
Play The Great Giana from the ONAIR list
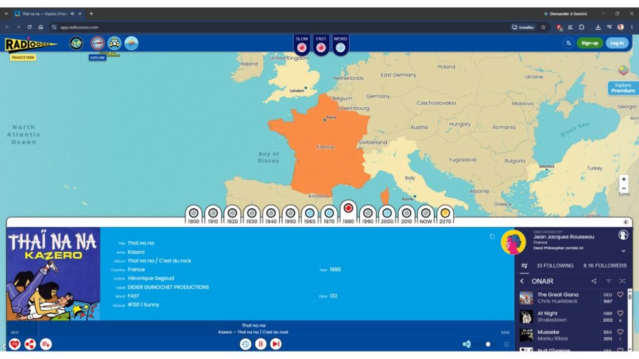pyautogui.click(x=557, y=298)
